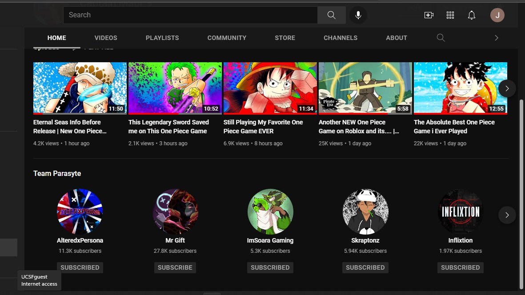Image resolution: width=525 pixels, height=295 pixels.
Task: Open "This Legendary Sword Saved me" title link
Action: coord(169,127)
